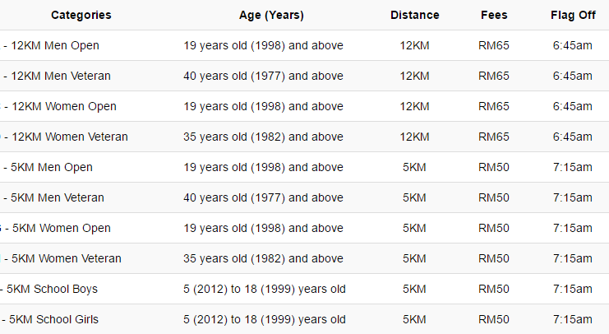Select the 12KM Women Veteran category cell
The image size is (609, 334).
coord(69,137)
